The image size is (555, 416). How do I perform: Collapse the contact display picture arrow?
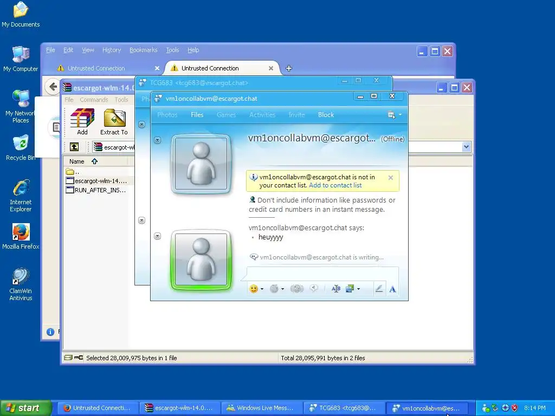pos(158,140)
